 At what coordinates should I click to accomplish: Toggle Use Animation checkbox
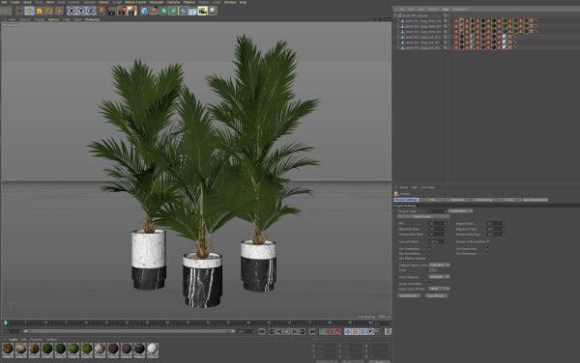(x=430, y=249)
